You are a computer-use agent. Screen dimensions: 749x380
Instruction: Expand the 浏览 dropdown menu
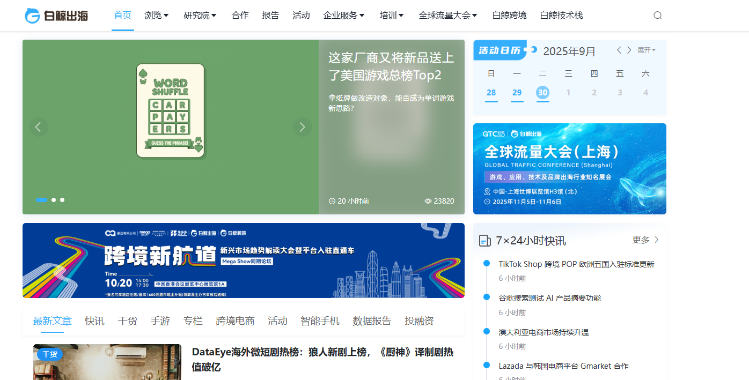[157, 16]
